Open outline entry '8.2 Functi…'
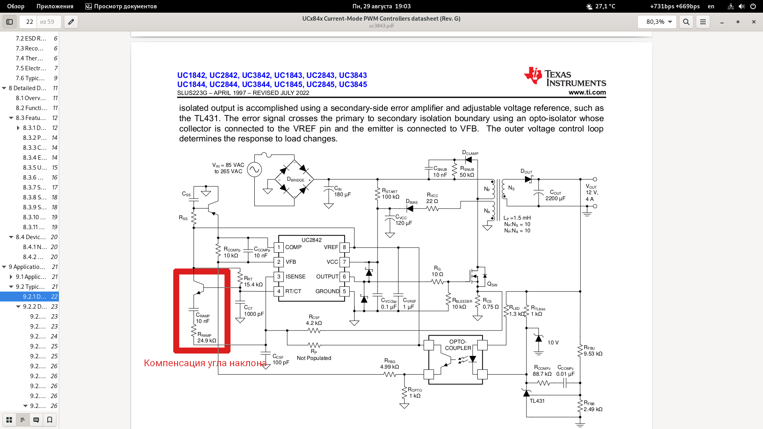 pyautogui.click(x=29, y=108)
